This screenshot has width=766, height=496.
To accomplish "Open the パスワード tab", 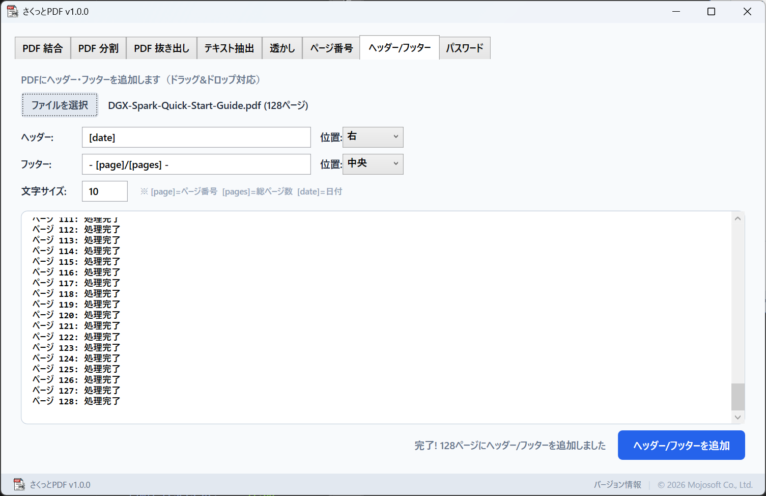I will (464, 48).
